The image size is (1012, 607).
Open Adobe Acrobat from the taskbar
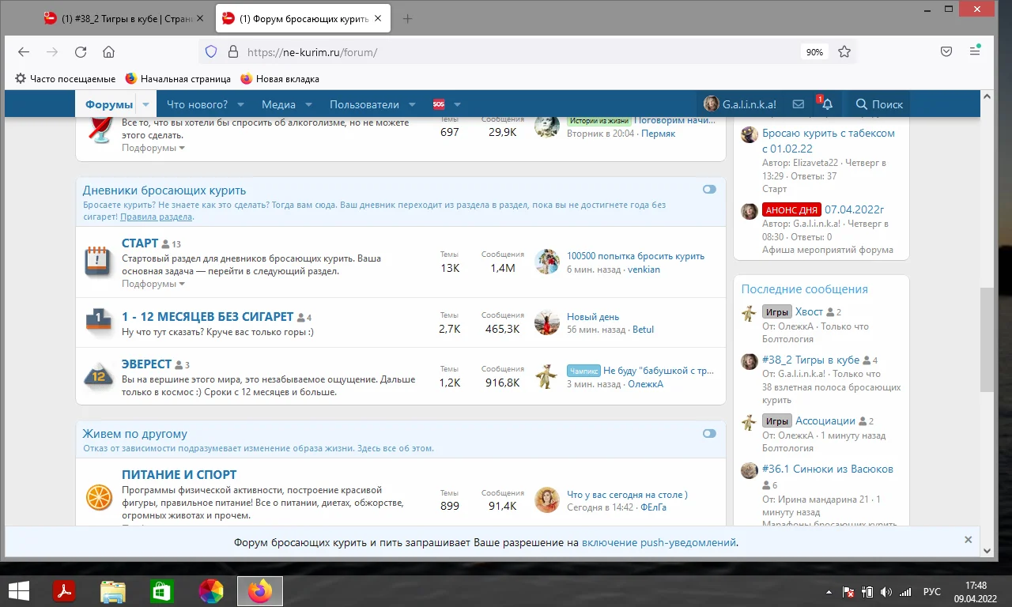coord(63,590)
